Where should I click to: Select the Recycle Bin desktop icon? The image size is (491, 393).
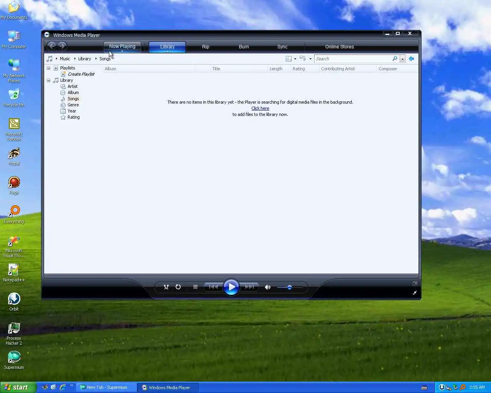point(14,98)
